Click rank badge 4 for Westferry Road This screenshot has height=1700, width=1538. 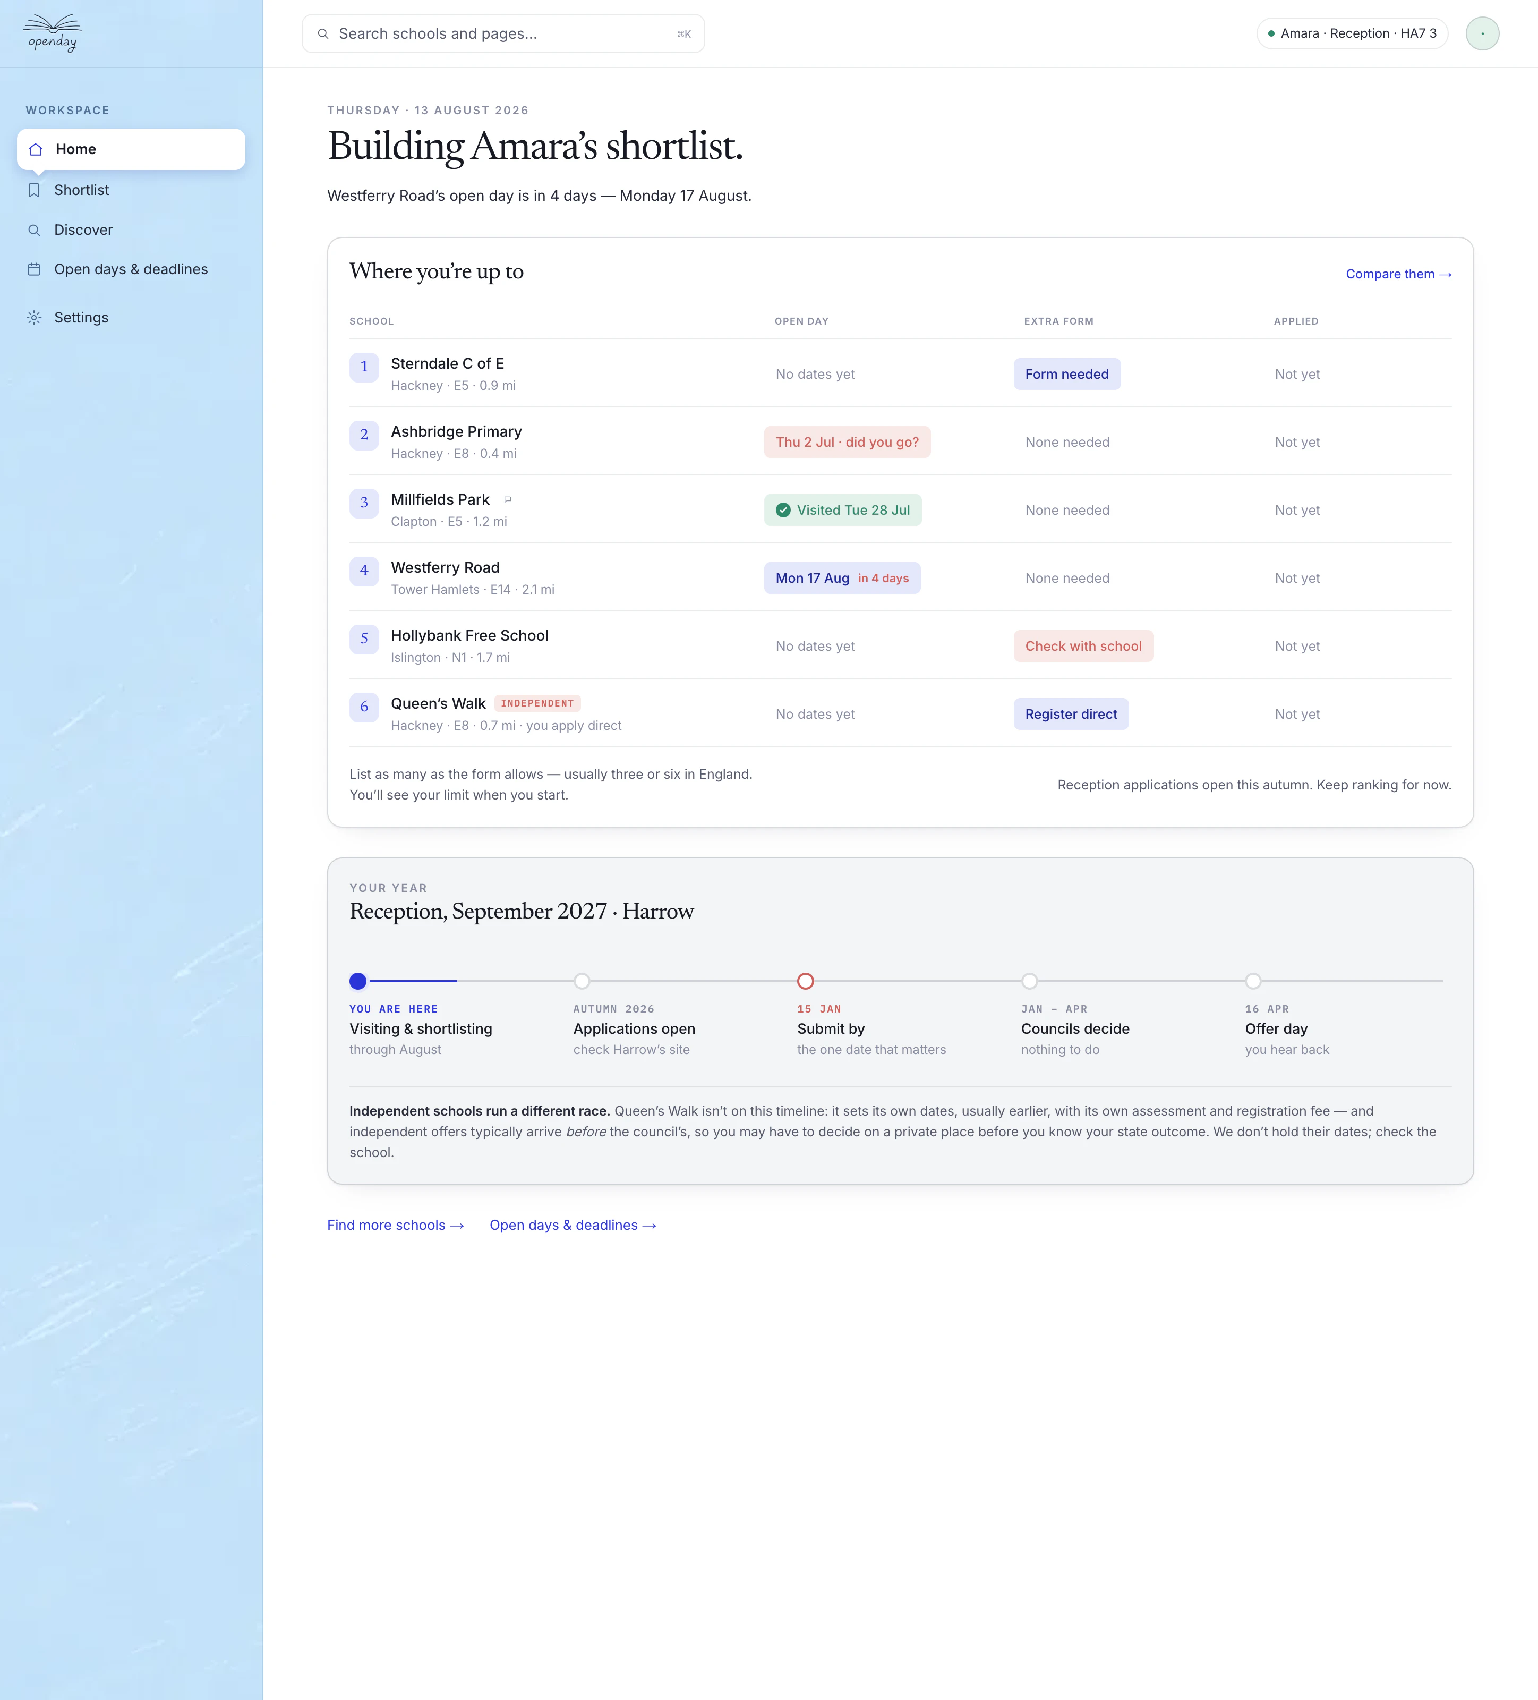(364, 571)
